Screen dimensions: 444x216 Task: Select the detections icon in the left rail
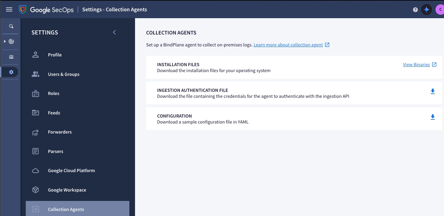(11, 41)
